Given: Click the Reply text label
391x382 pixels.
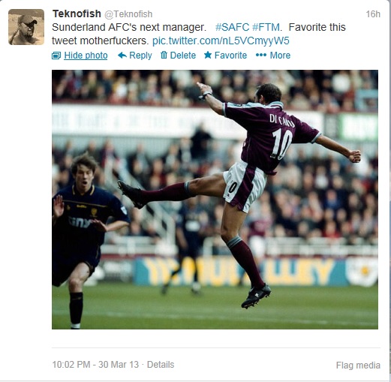Looking at the screenshot, I should coord(140,56).
